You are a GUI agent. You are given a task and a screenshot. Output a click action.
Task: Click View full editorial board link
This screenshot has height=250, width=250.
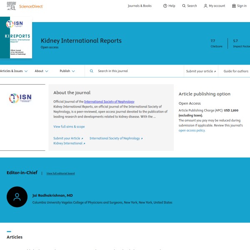pos(60,173)
